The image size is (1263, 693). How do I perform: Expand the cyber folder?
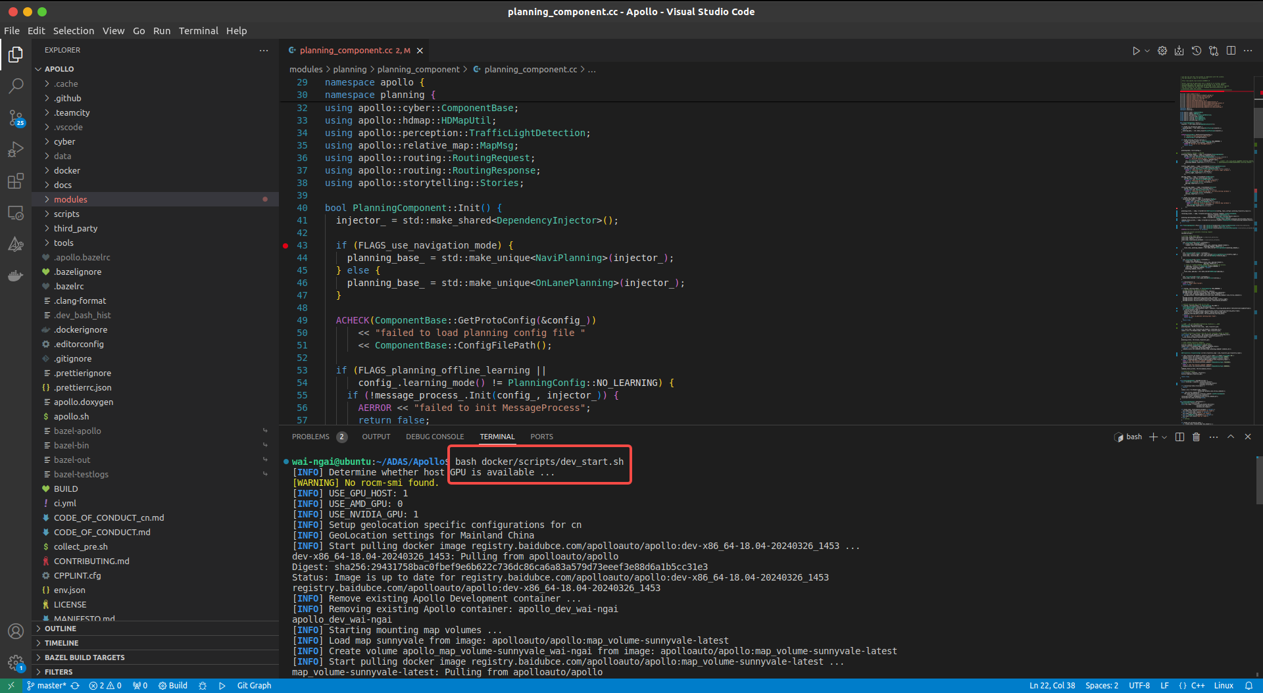(66, 141)
